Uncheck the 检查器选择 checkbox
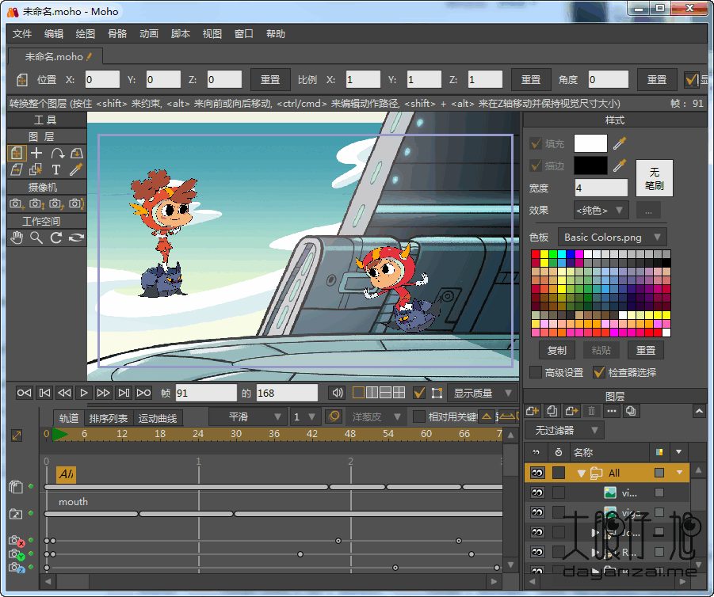This screenshot has width=714, height=597. (x=599, y=372)
